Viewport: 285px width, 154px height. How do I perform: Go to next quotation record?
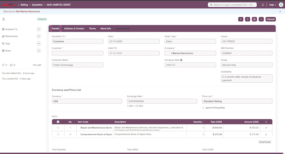(248, 19)
